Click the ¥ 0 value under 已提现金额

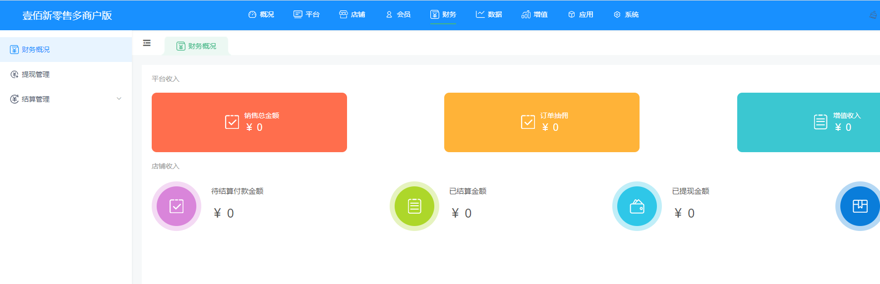tap(684, 213)
